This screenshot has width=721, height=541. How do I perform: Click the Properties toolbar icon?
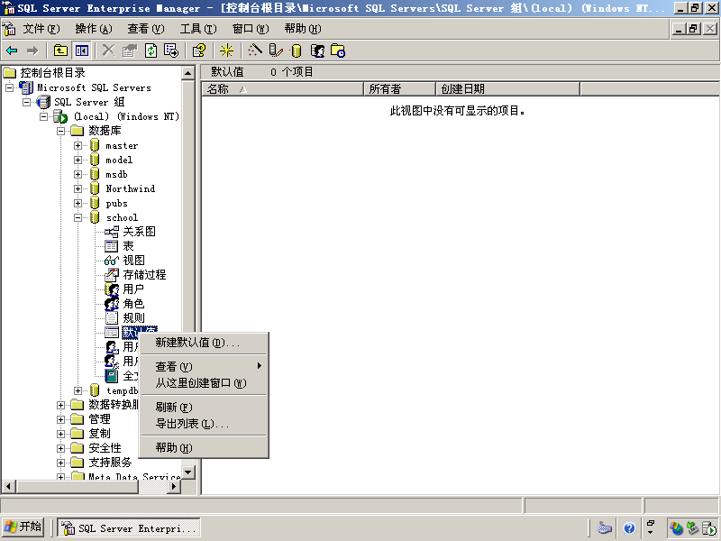pyautogui.click(x=130, y=50)
